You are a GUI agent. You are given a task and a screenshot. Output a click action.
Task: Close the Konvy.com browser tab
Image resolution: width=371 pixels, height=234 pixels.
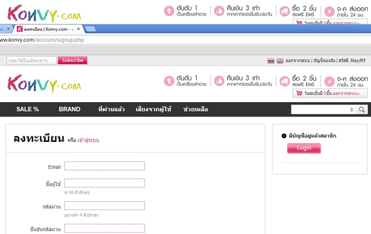tap(78, 29)
